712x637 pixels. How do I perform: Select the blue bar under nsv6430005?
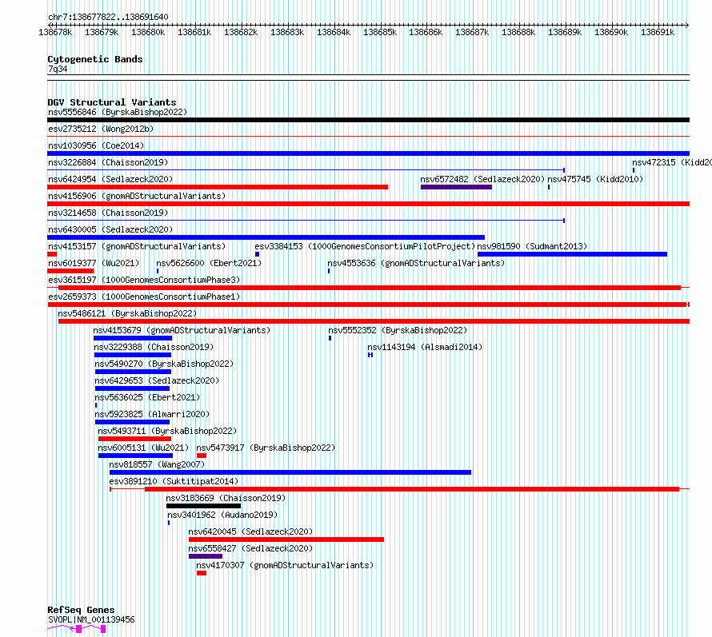(266, 237)
